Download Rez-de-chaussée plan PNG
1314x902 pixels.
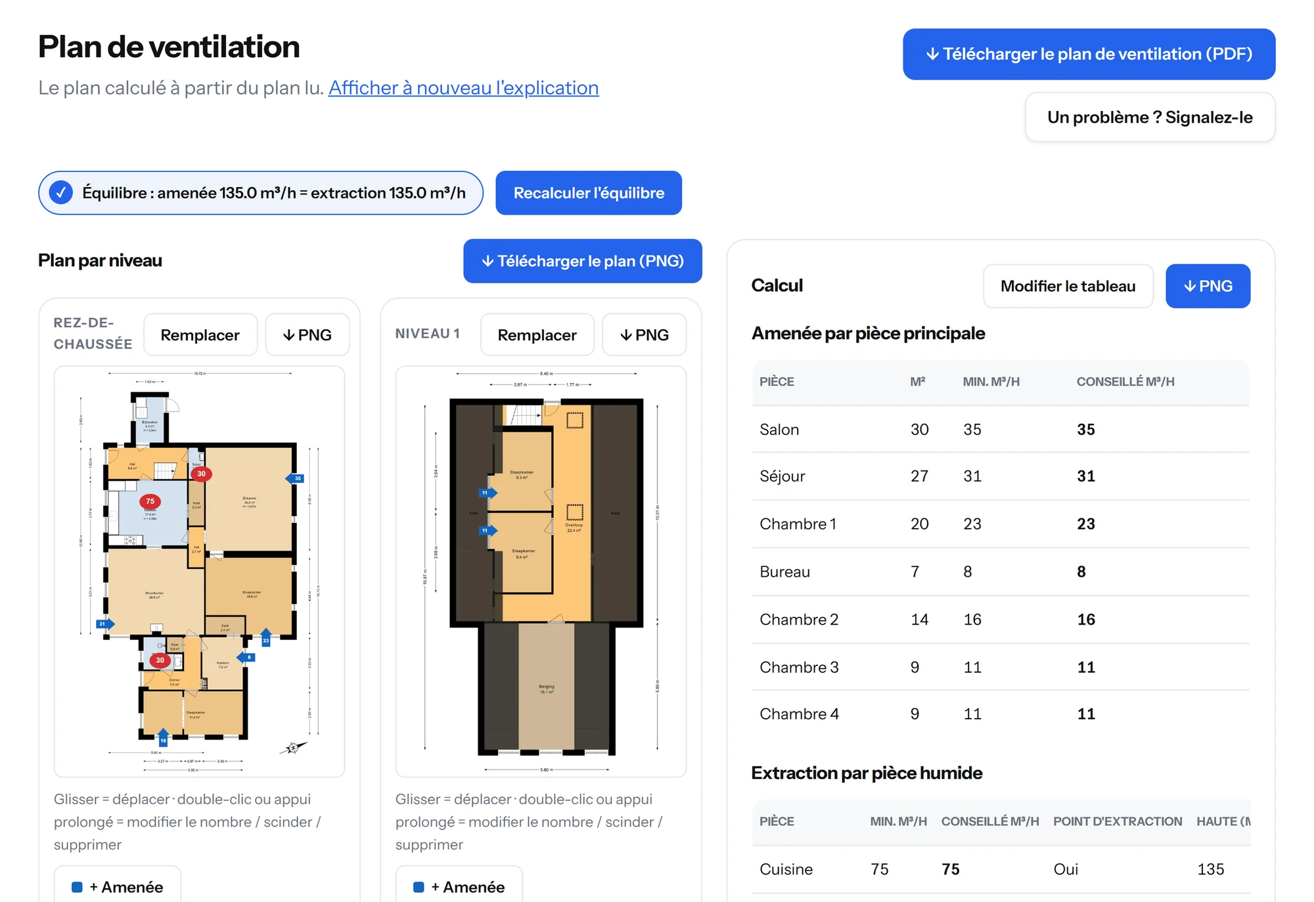click(x=307, y=335)
